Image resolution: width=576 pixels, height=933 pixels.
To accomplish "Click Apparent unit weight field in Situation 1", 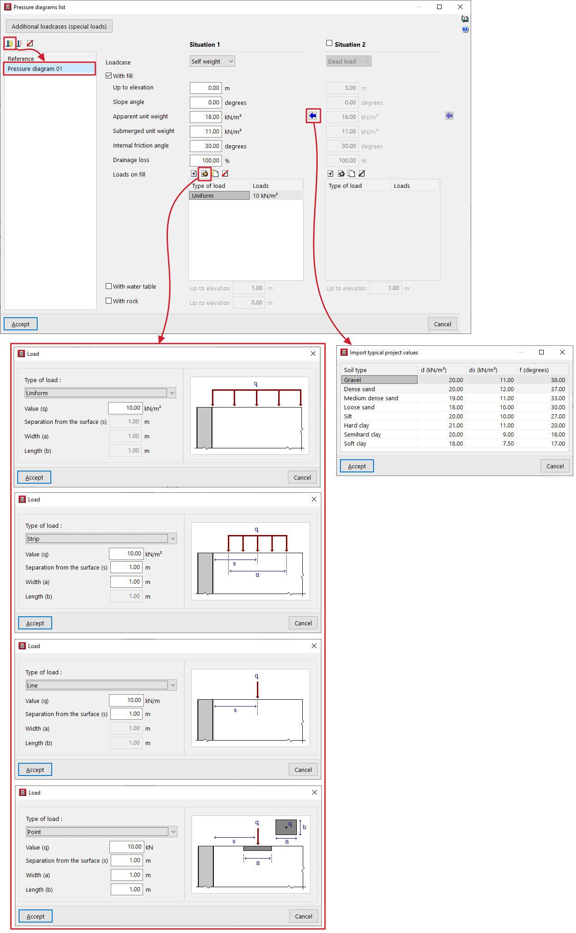I will click(206, 117).
